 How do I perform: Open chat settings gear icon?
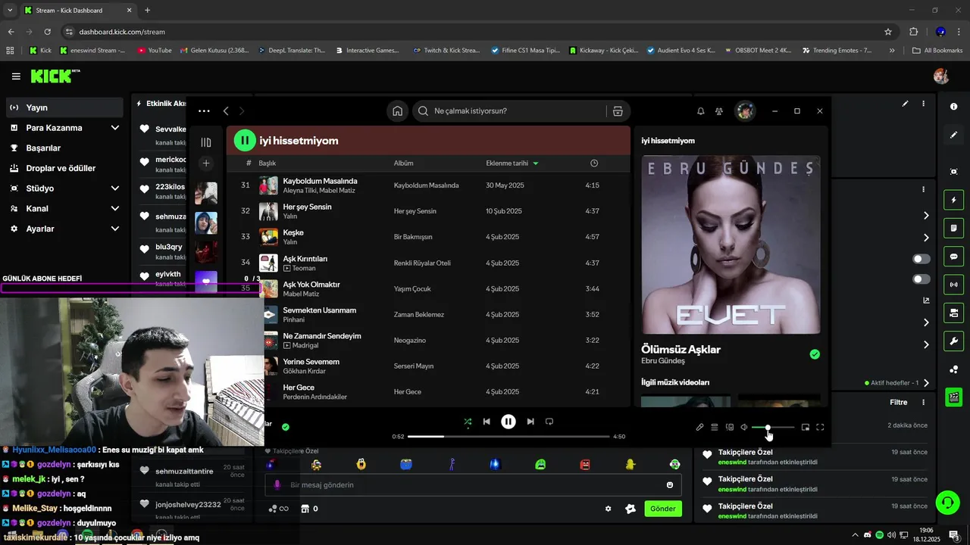pyautogui.click(x=608, y=509)
